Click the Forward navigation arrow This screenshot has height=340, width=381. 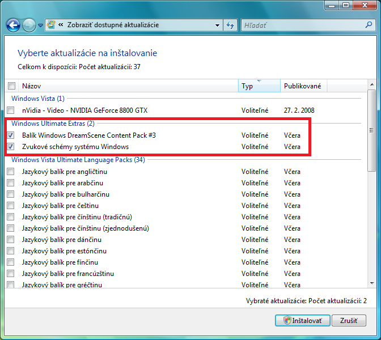29,25
